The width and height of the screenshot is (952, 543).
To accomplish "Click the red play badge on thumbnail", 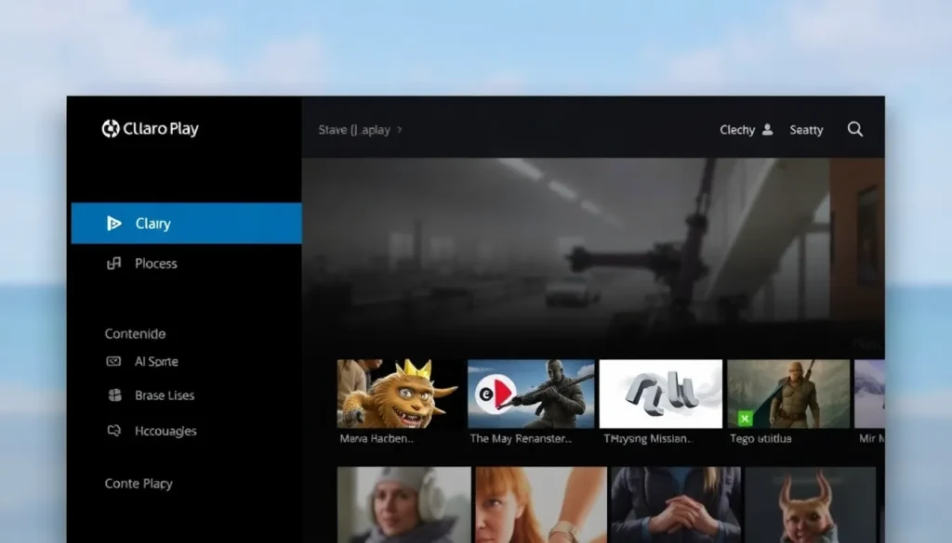I will (496, 394).
